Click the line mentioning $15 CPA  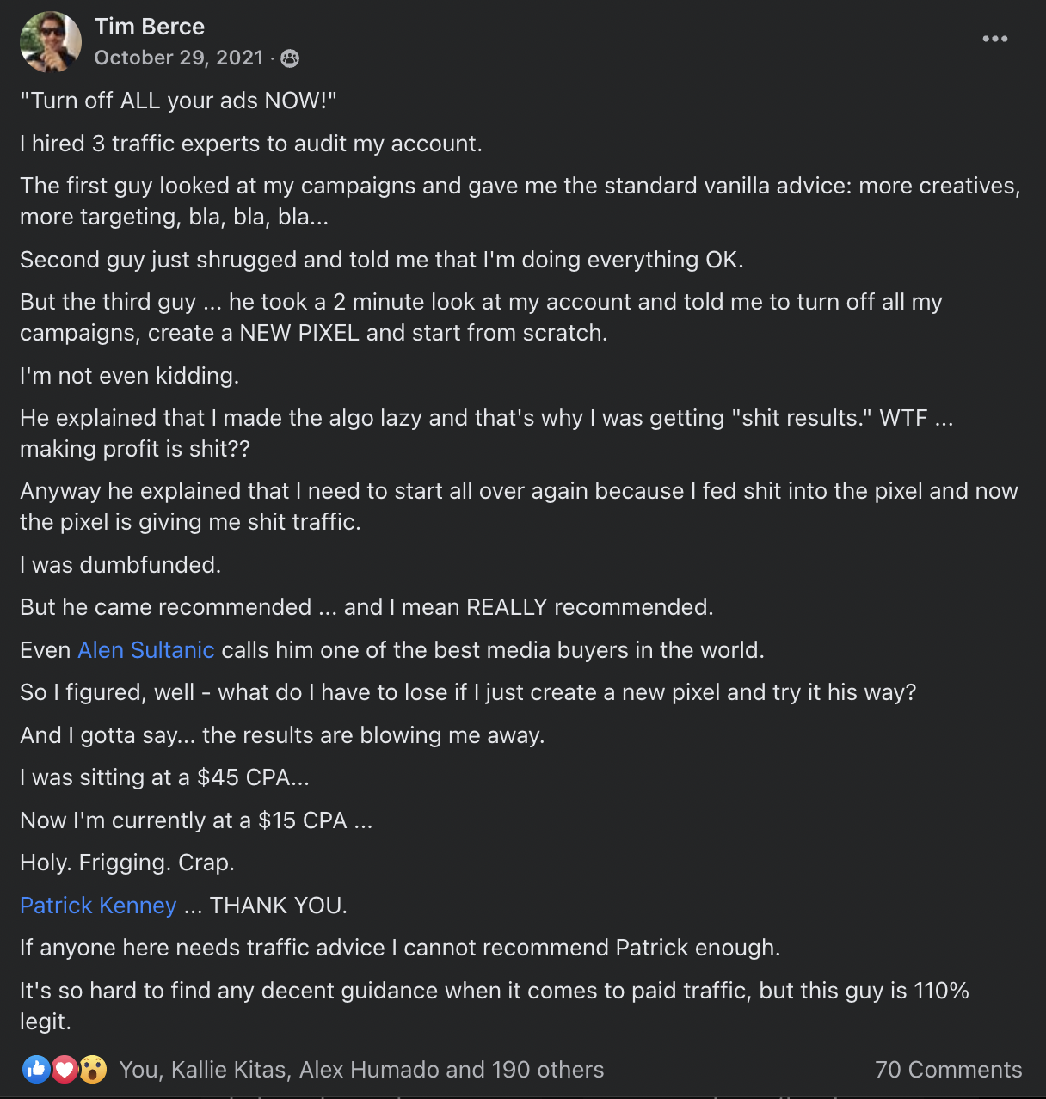coord(196,820)
